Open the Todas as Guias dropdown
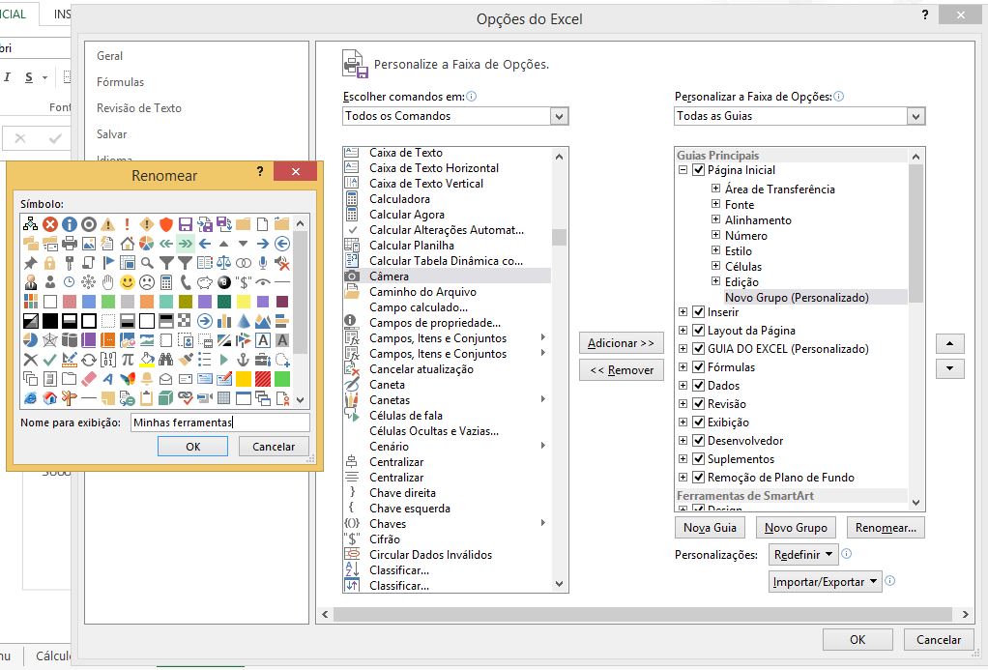 tap(914, 115)
